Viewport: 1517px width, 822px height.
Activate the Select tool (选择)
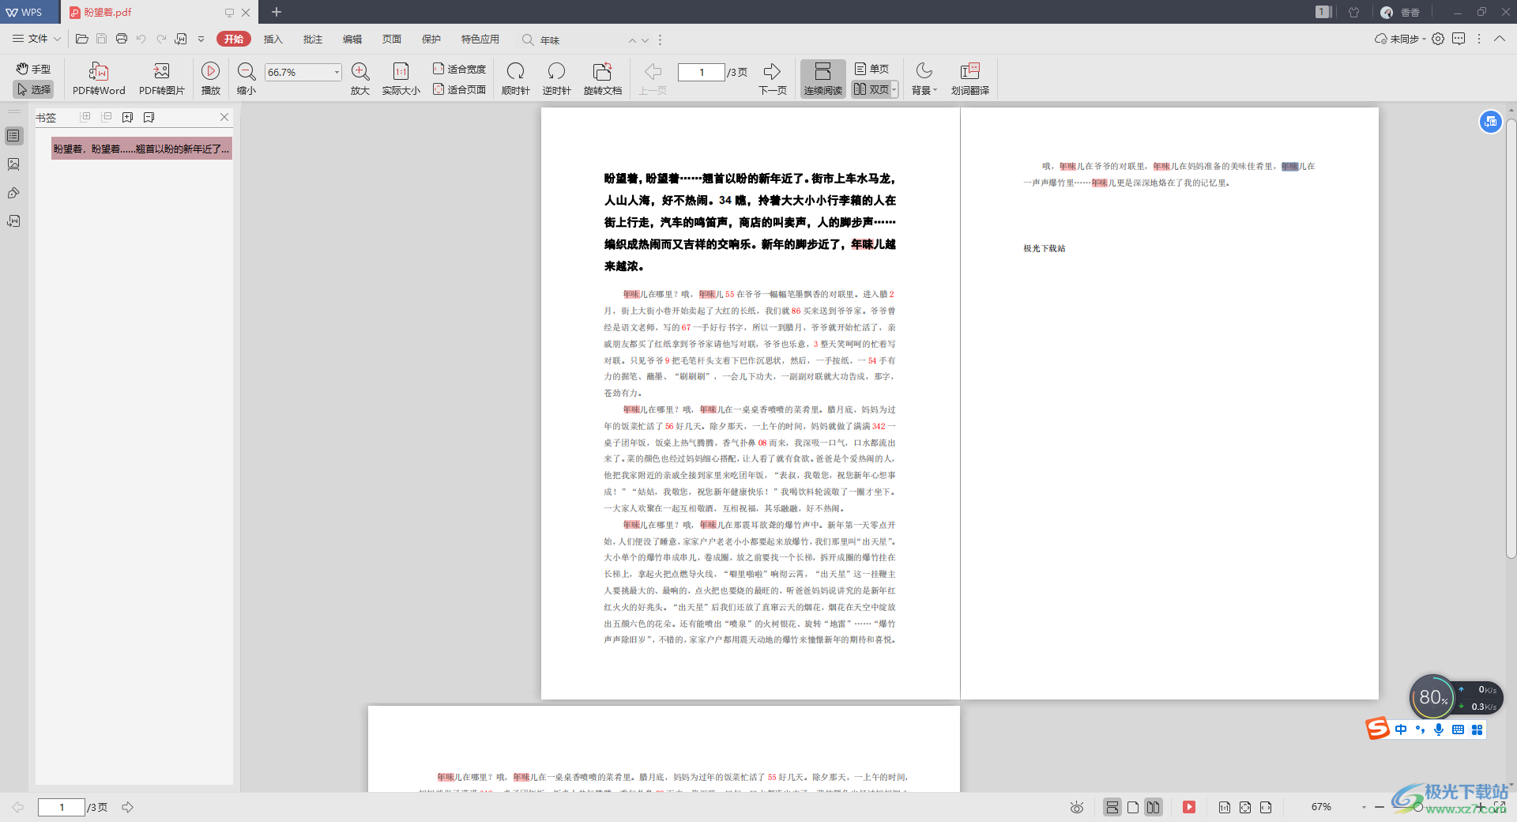(33, 89)
